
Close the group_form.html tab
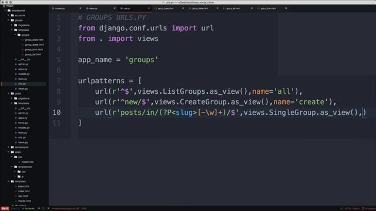pos(286,8)
